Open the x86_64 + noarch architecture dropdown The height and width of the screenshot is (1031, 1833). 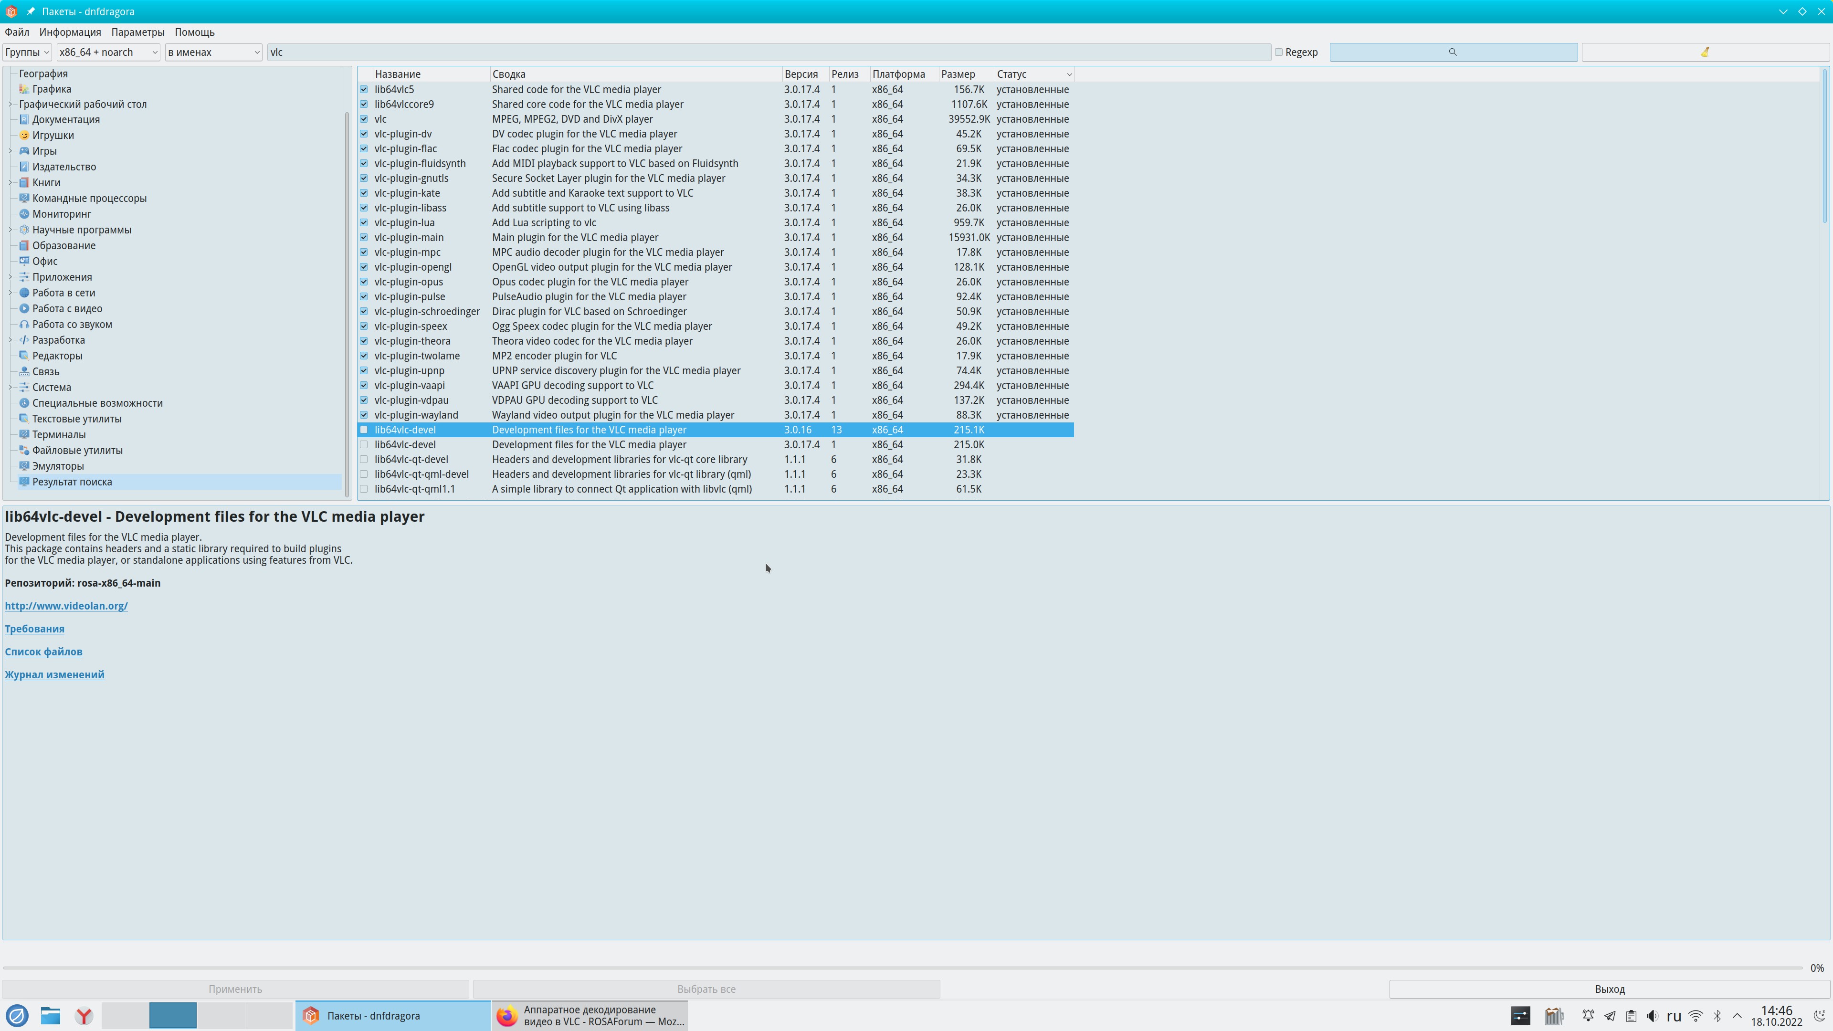(x=107, y=52)
